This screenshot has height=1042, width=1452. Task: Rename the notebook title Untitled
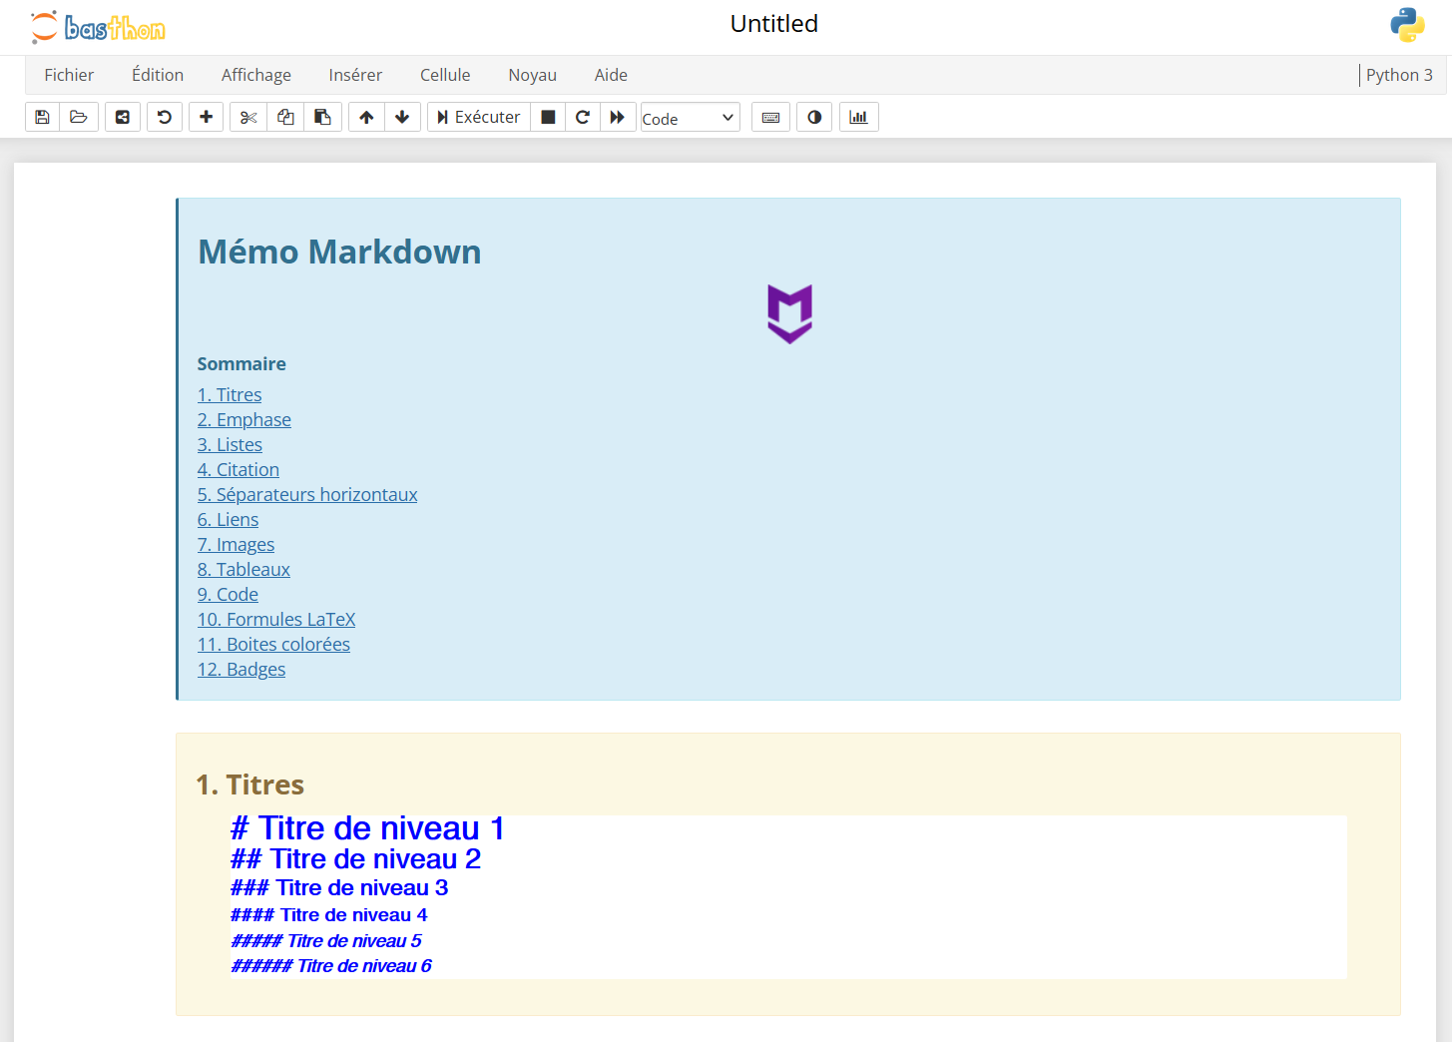coord(774,24)
